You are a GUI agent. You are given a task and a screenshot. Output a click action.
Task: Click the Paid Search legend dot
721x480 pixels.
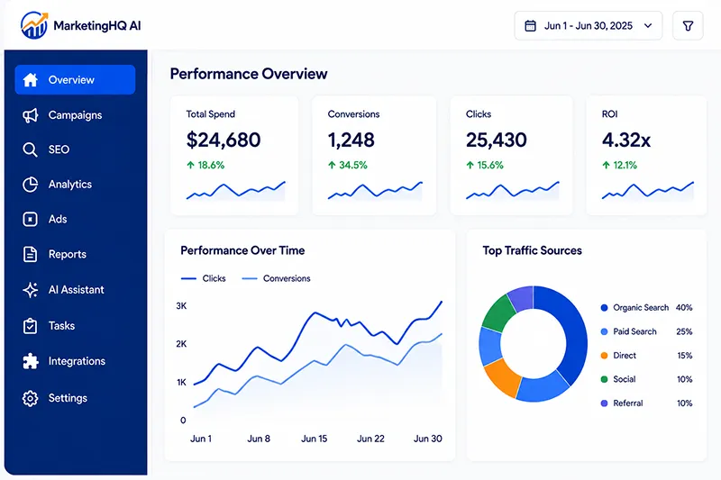pyautogui.click(x=604, y=331)
